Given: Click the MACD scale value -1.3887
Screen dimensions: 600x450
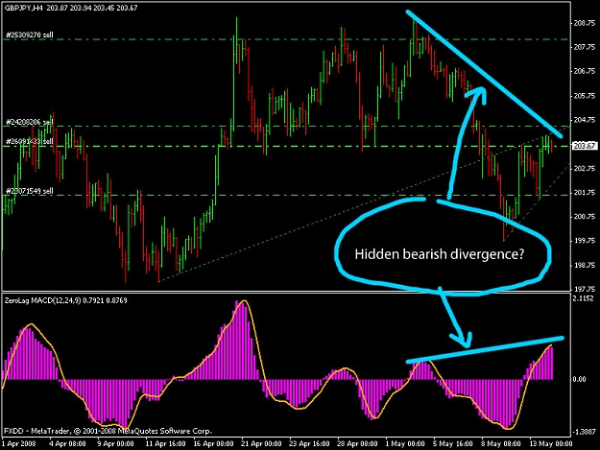Looking at the screenshot, I should (x=584, y=431).
